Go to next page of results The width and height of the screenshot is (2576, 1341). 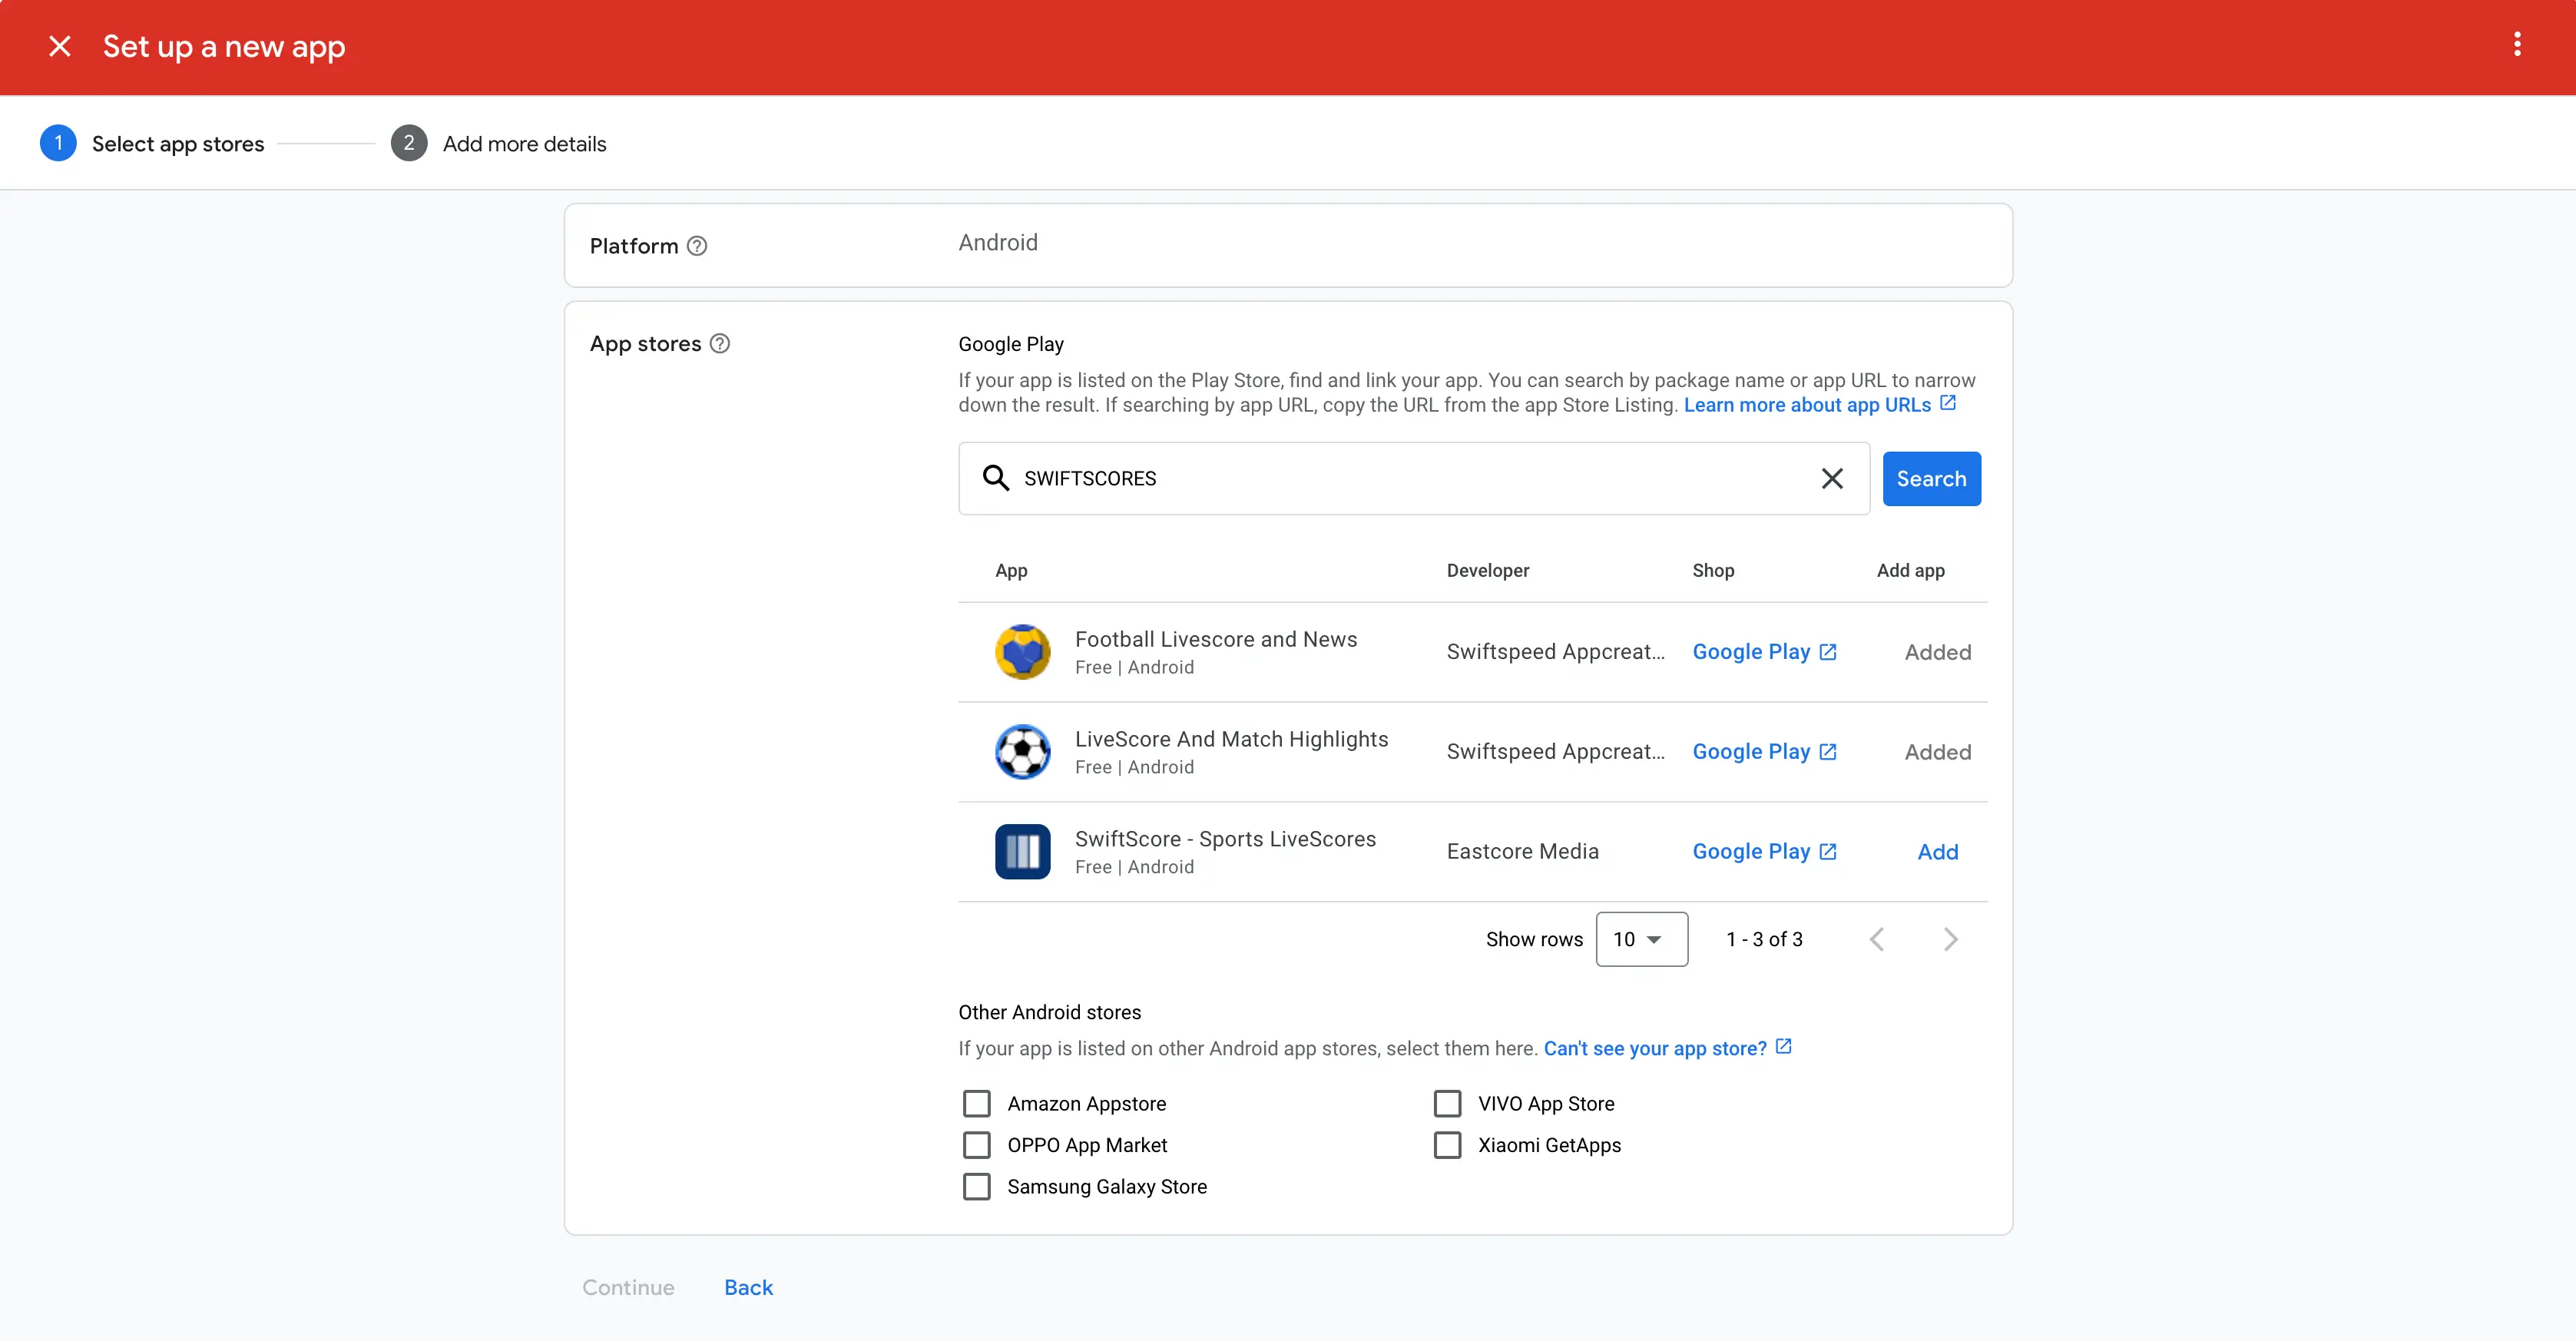(1950, 939)
